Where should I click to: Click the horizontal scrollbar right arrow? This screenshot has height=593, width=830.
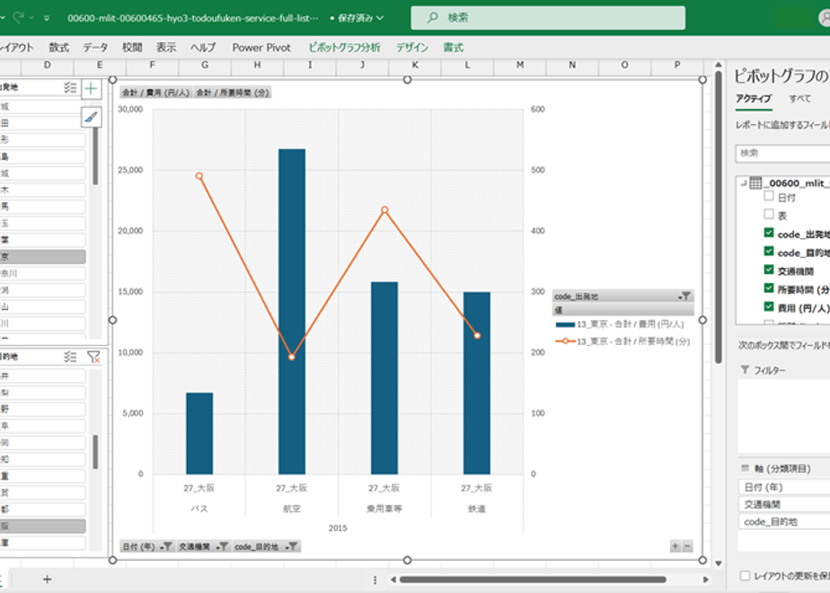(705, 580)
